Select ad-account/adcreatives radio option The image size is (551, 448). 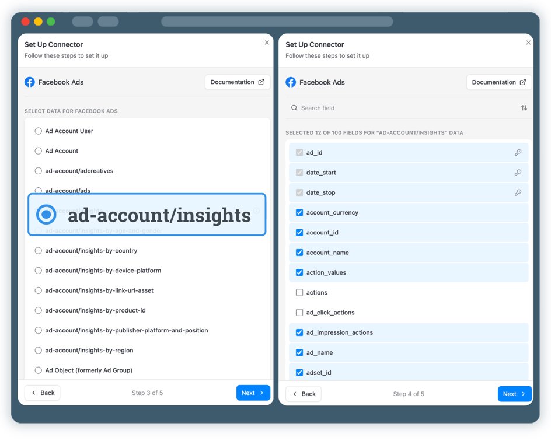point(39,171)
